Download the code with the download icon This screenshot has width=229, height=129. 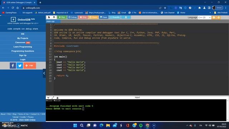click(x=126, y=17)
